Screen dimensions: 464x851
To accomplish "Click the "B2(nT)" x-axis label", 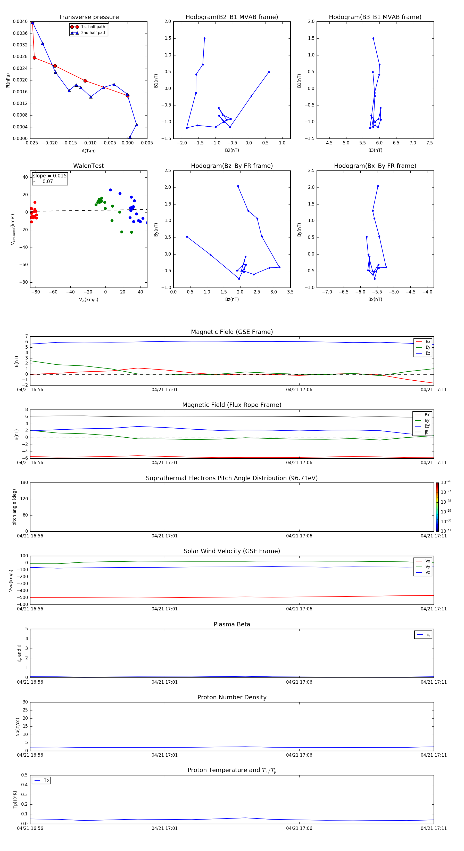I will pos(232,150).
